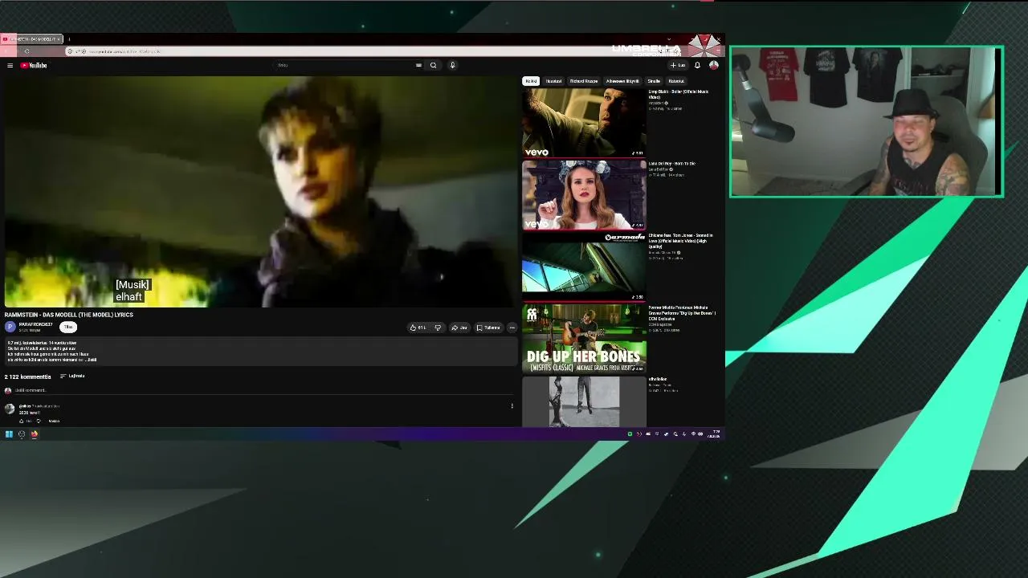
Task: Start voice search with the microphone icon
Action: 452,65
